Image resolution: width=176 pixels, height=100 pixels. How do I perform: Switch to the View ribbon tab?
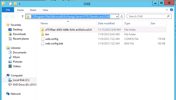tap(45, 10)
